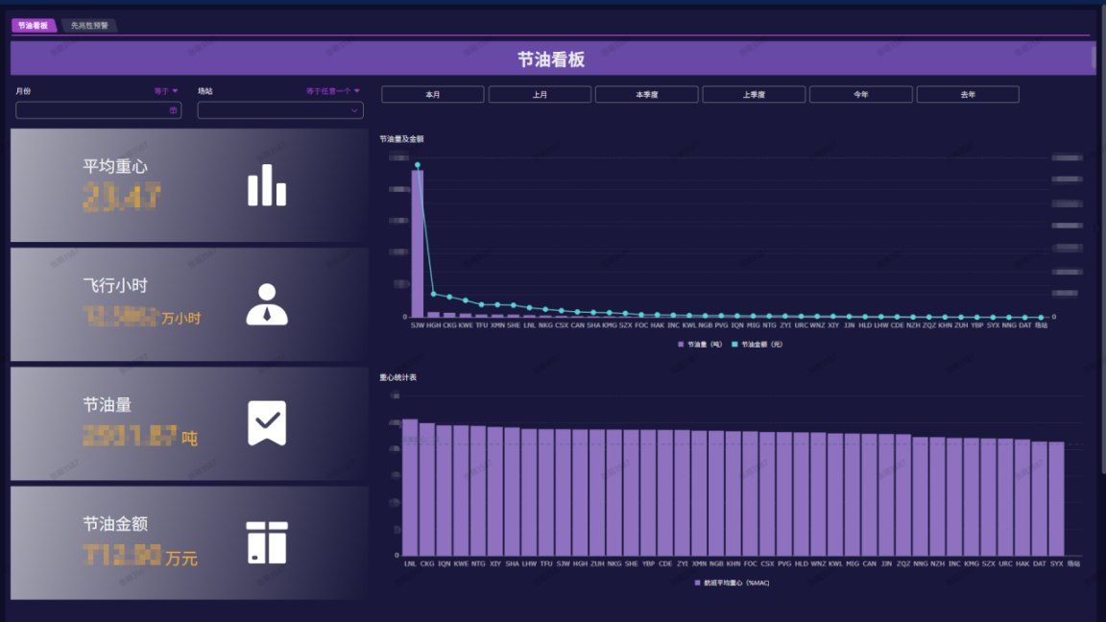Click the purple swatch beside 节油量（吨）
The height and width of the screenshot is (622, 1106).
pyautogui.click(x=681, y=345)
